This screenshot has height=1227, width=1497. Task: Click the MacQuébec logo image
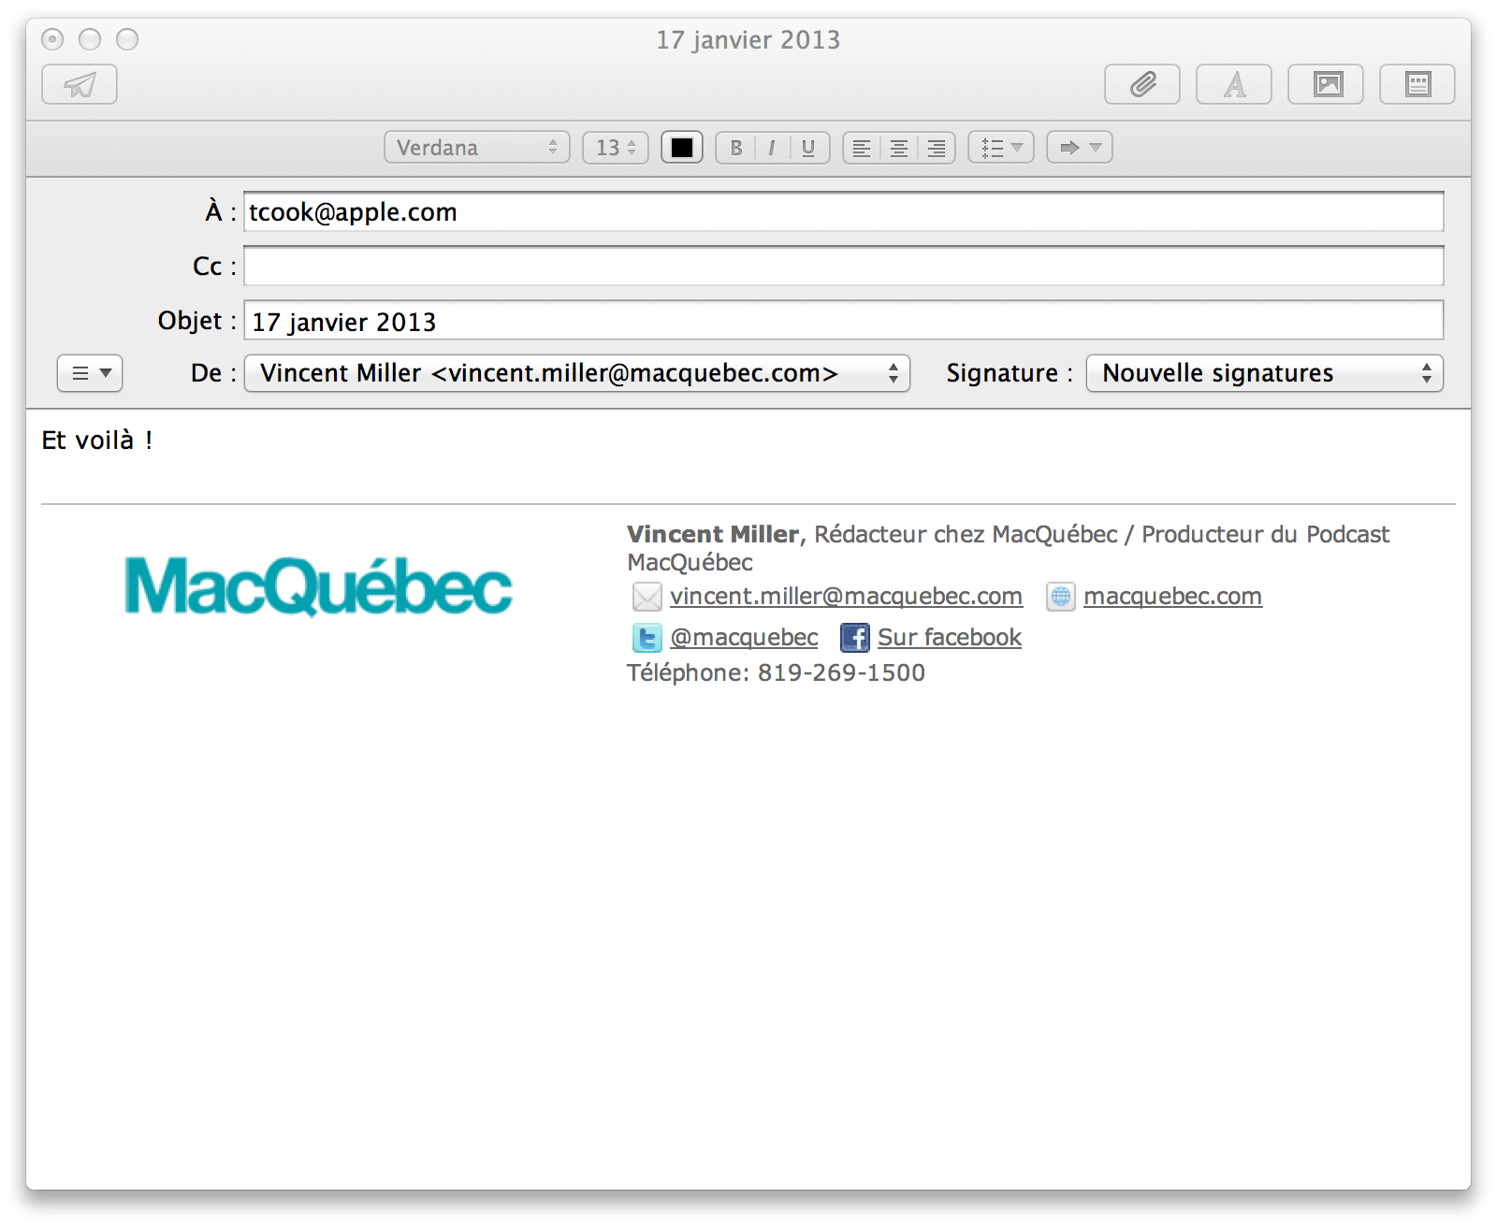(x=318, y=587)
